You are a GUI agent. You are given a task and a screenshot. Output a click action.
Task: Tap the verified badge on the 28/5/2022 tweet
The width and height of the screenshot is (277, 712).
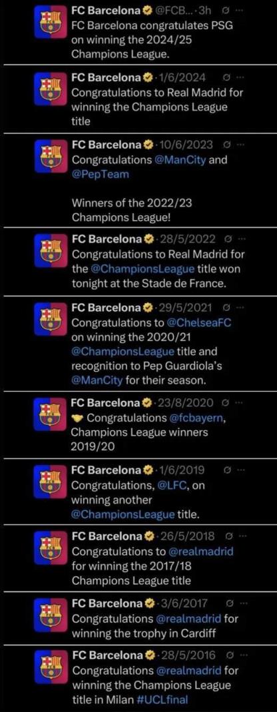[x=148, y=239]
